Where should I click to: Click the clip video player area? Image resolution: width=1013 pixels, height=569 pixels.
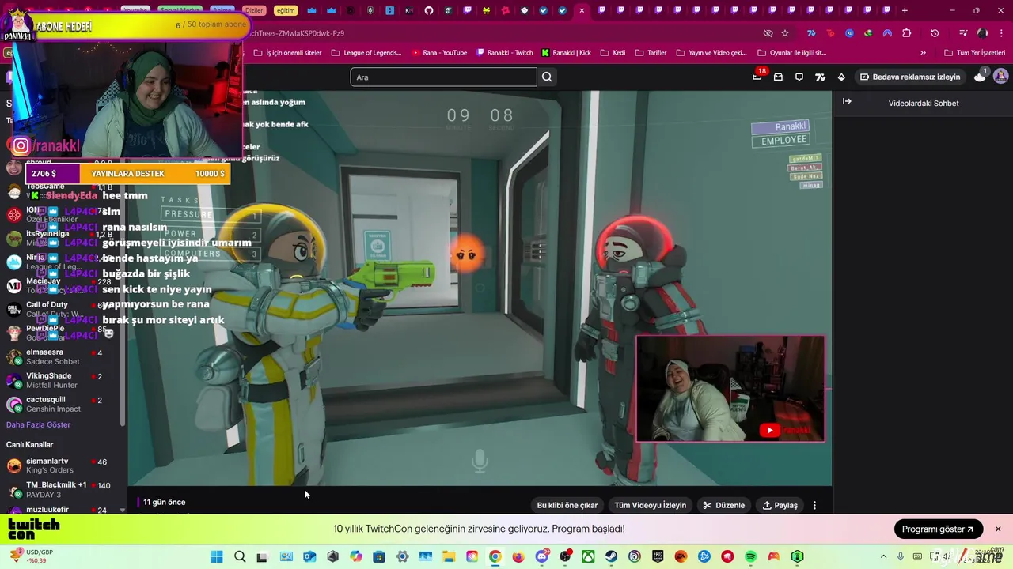[480, 288]
